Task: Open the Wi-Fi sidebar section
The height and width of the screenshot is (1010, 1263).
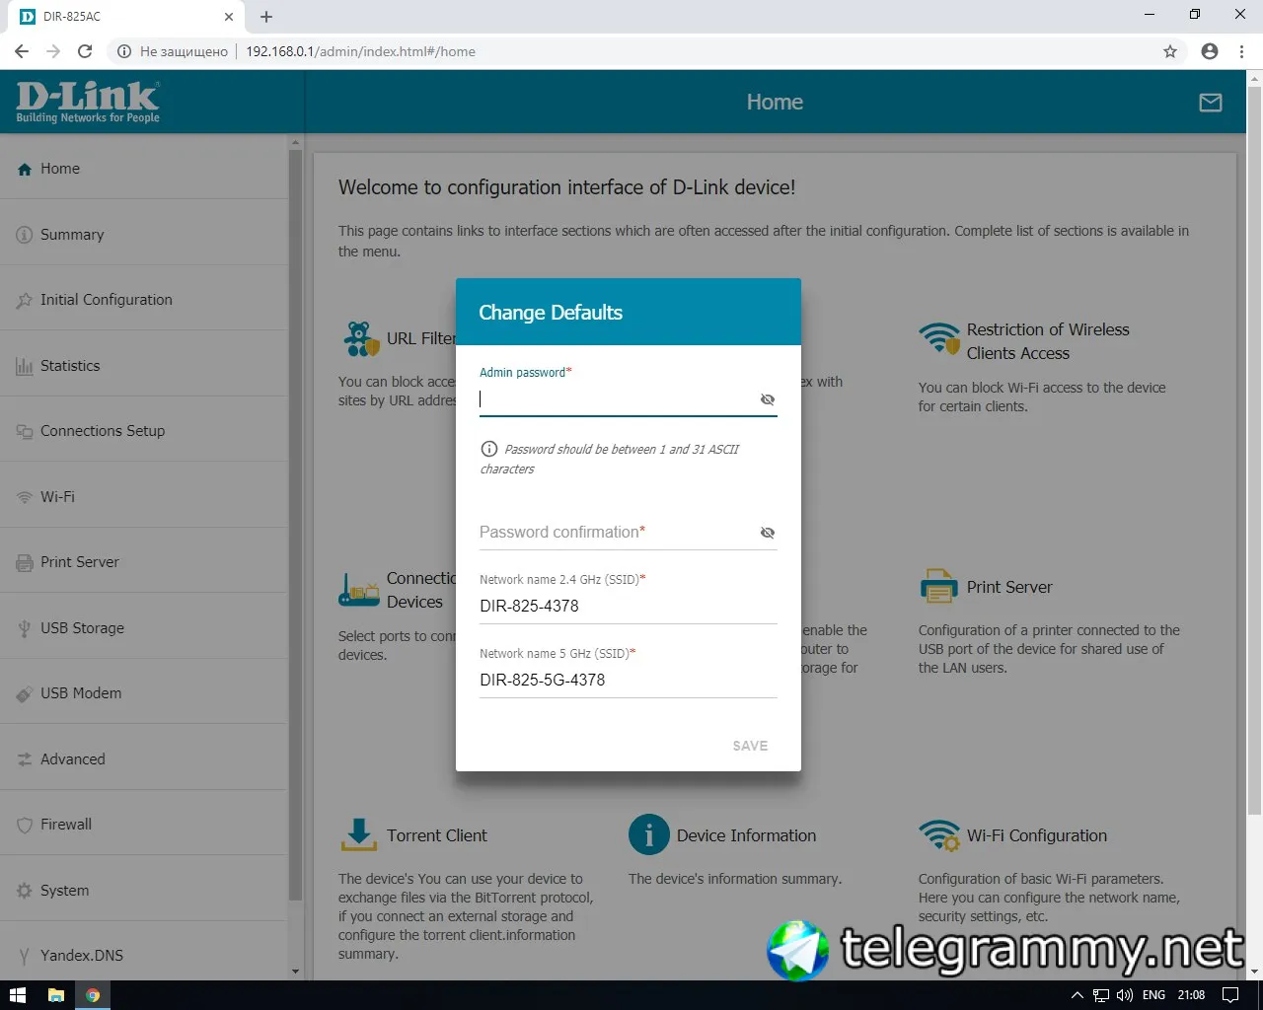Action: 144,497
